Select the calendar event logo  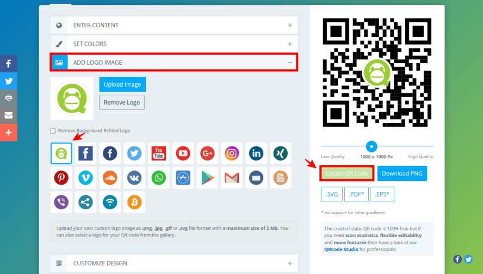tap(256, 178)
